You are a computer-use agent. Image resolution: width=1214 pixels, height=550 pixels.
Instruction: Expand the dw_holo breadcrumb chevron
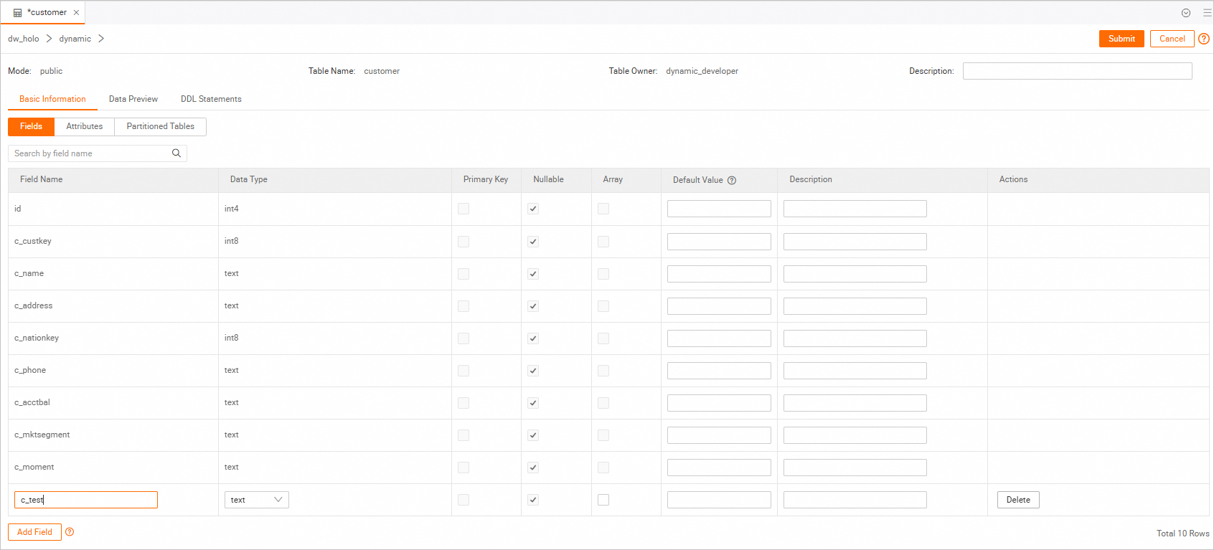[50, 39]
